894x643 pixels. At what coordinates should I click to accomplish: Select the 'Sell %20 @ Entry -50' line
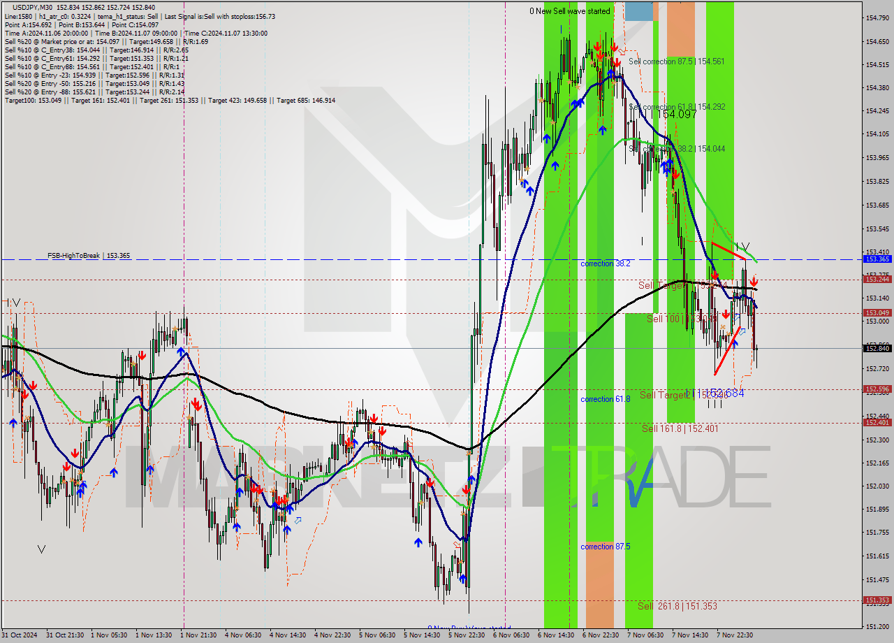(x=94, y=83)
